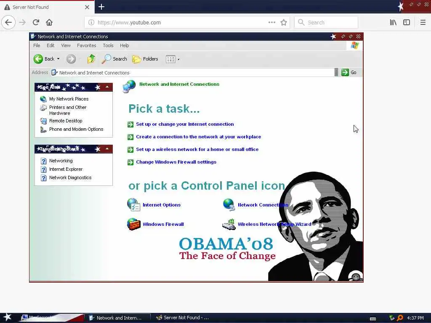Open Firefox hamburger menu

coord(423,23)
